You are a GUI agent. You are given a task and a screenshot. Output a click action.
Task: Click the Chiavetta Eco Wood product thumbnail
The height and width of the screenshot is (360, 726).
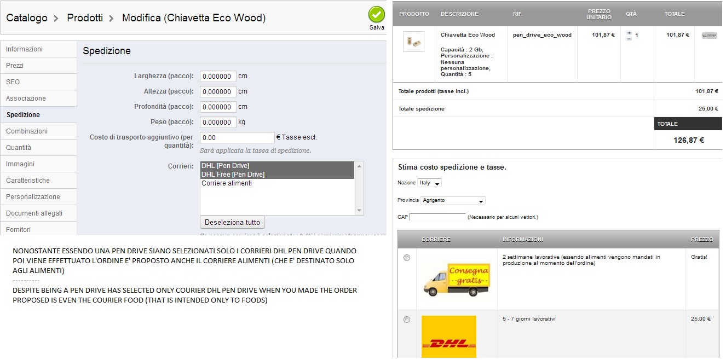413,42
